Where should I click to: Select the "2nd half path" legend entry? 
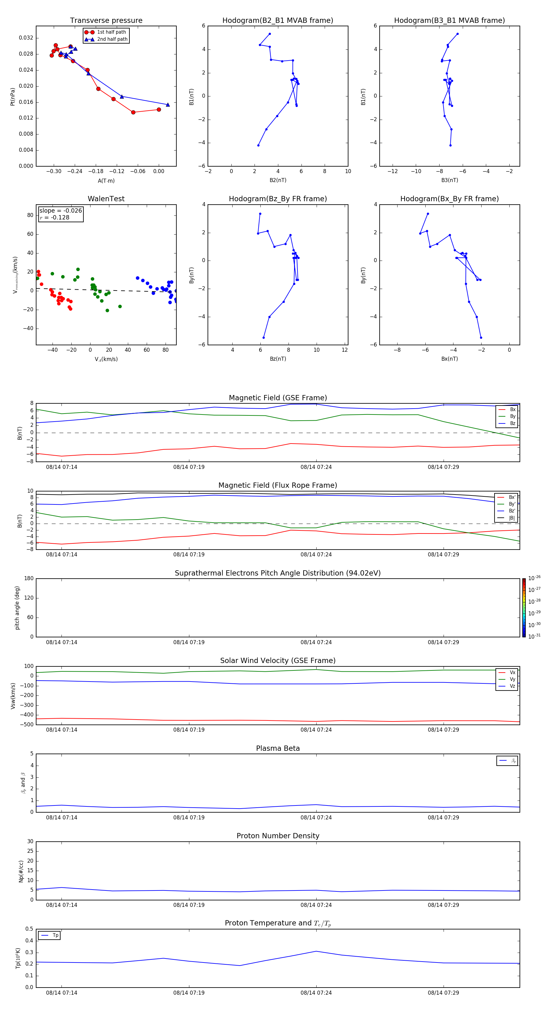coord(106,39)
